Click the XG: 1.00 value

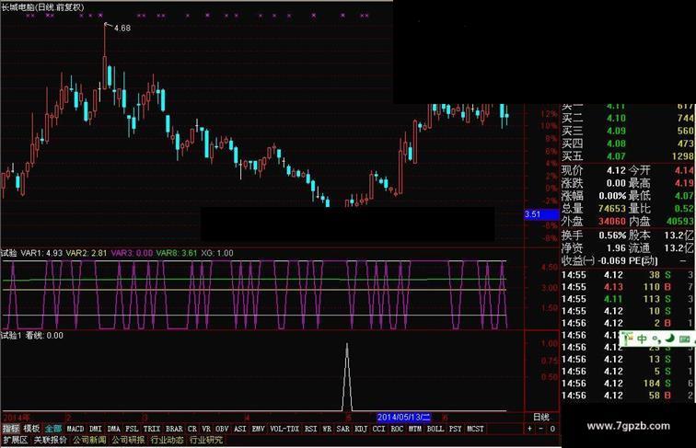click(217, 253)
